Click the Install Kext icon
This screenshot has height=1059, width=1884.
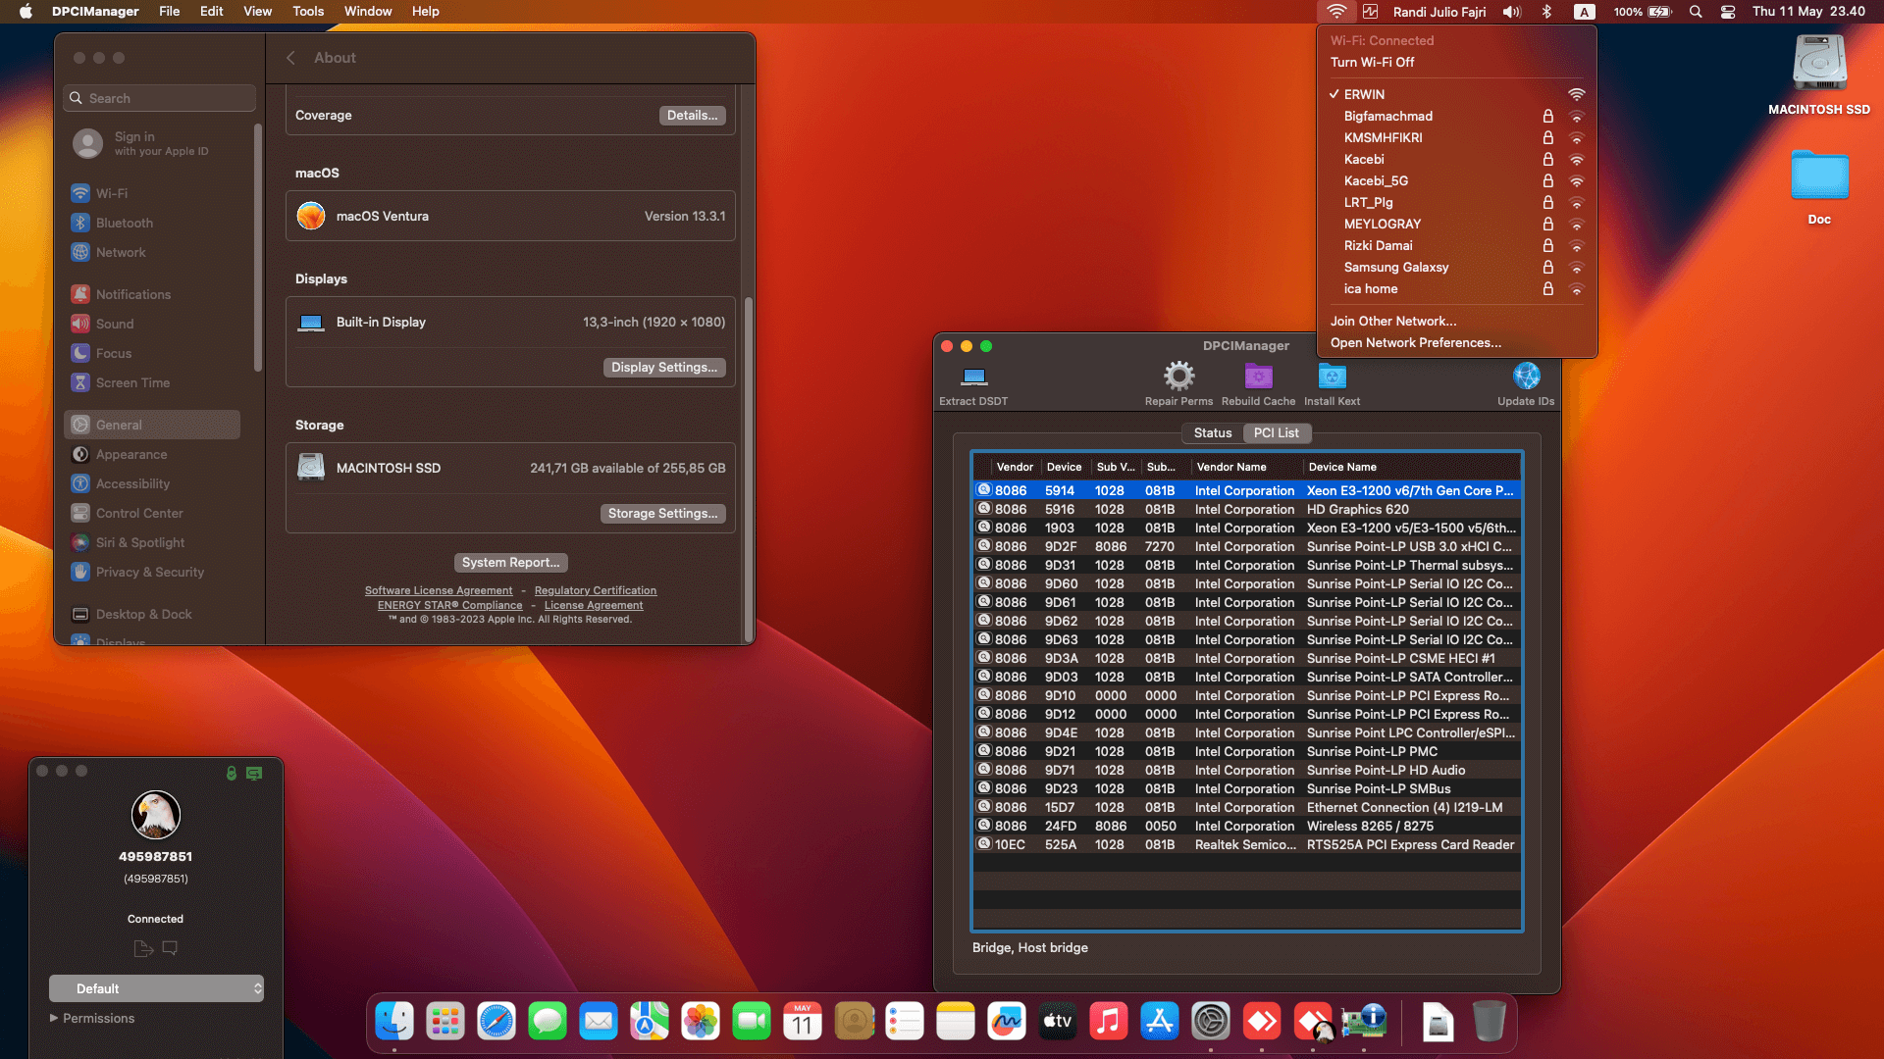[1332, 377]
